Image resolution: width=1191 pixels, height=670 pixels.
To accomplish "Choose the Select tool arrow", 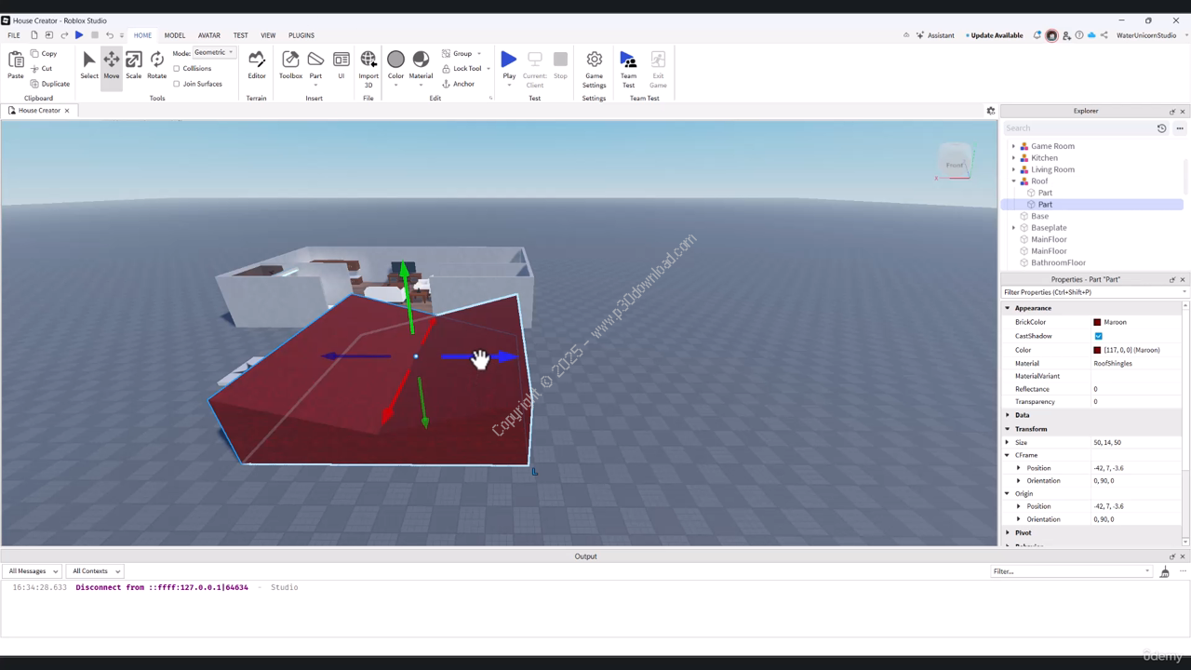I will pos(89,65).
